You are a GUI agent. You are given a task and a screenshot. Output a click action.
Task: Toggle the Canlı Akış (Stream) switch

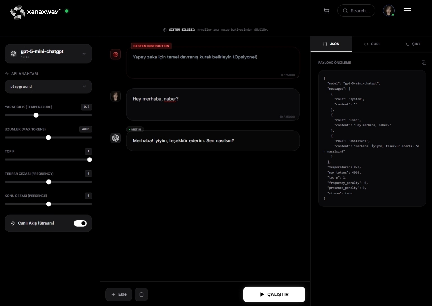(x=80, y=223)
